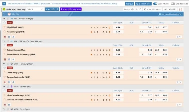Star Filip Misolic as favorite
This screenshot has width=189, height=112.
coord(4,27)
